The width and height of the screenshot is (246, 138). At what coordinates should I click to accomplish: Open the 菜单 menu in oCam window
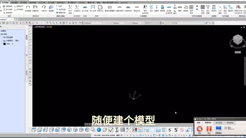point(198,123)
